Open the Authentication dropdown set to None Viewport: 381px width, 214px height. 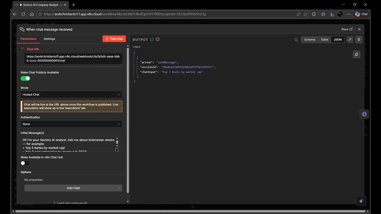pos(71,124)
